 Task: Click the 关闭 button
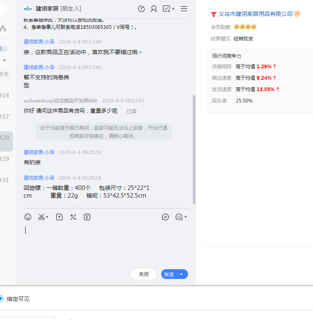point(144,274)
